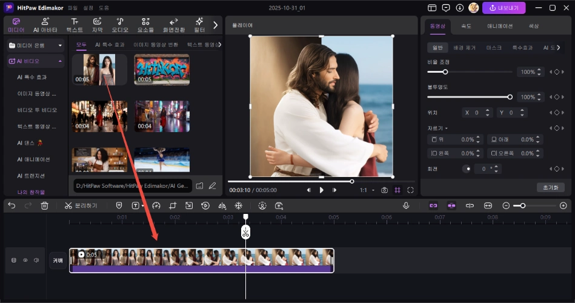Open the 오디오 media category
This screenshot has width=575, height=303.
pyautogui.click(x=120, y=25)
